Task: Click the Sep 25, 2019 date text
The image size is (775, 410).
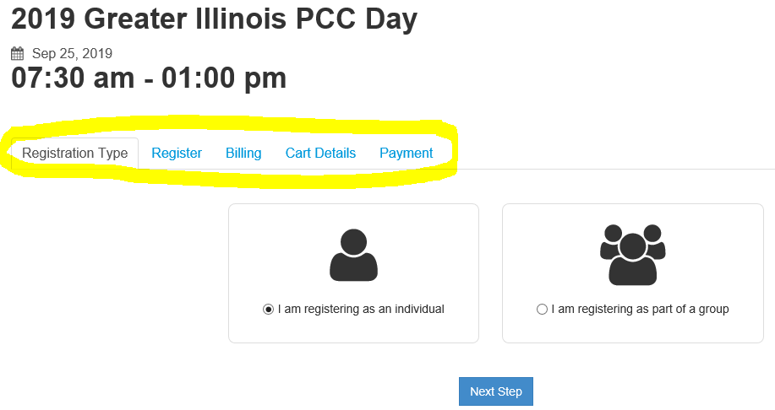Action: tap(72, 54)
